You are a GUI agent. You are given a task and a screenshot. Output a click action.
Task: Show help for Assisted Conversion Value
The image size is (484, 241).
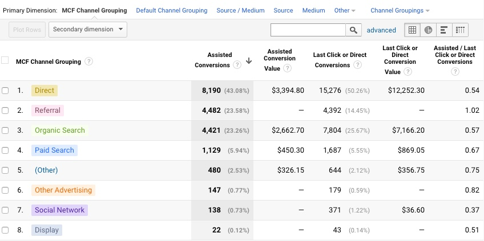tap(287, 68)
